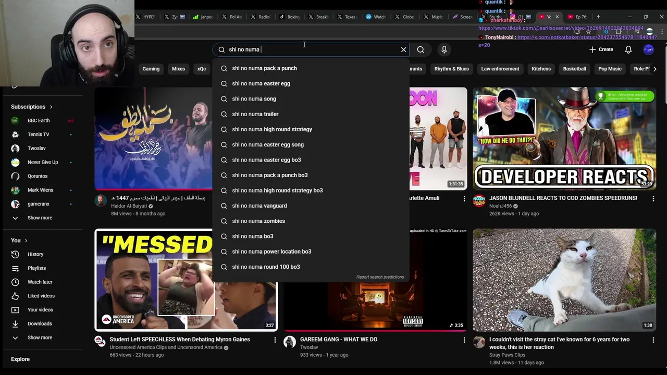Click Report search predictions link

[380, 277]
